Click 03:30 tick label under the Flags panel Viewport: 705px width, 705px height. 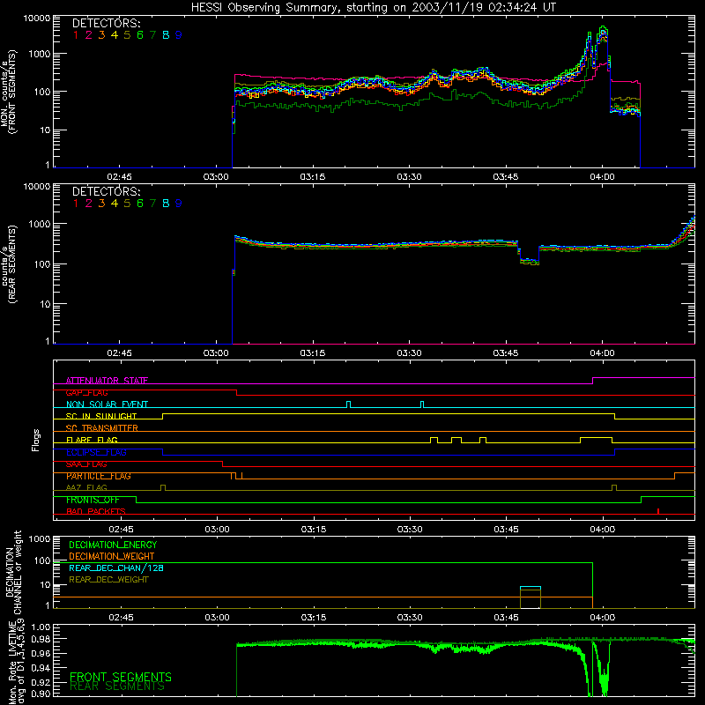point(410,530)
